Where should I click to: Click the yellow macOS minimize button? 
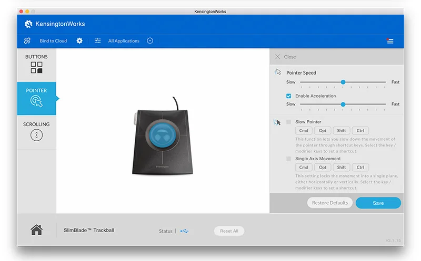coord(27,12)
